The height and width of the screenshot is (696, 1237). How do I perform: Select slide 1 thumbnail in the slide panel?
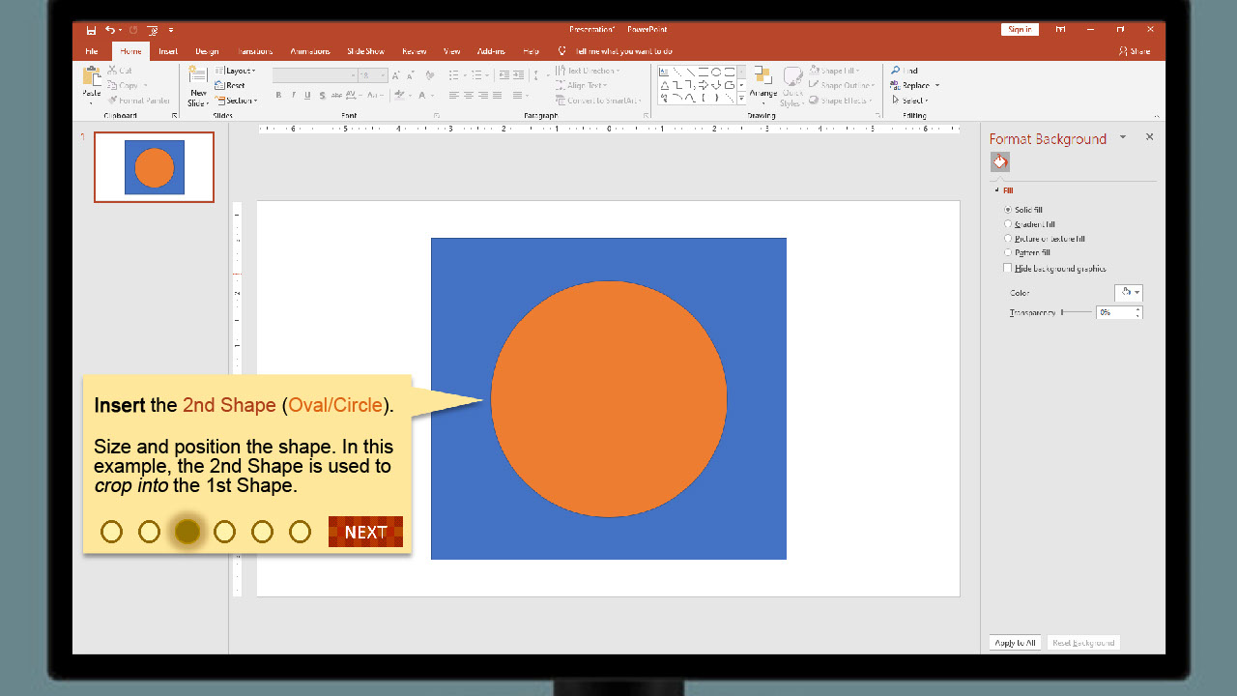point(154,168)
